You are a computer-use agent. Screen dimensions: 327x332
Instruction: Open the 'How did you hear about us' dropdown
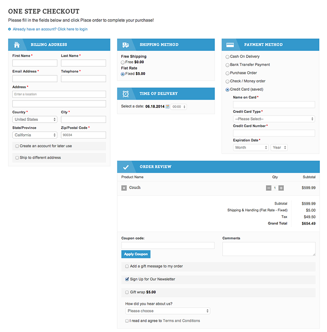coord(168,311)
